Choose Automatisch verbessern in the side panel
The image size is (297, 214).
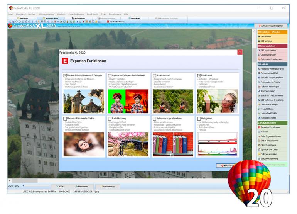272,59
